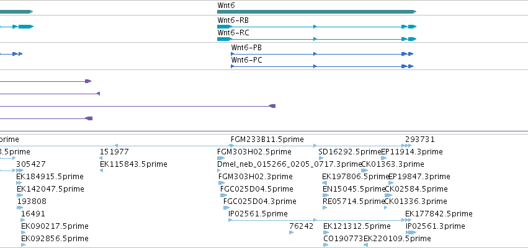Select the EK220109.5prime arrow marker
This screenshot has height=248, width=528.
[365, 245]
